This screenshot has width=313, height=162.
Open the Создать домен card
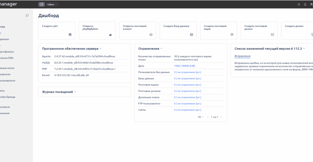[297, 31]
